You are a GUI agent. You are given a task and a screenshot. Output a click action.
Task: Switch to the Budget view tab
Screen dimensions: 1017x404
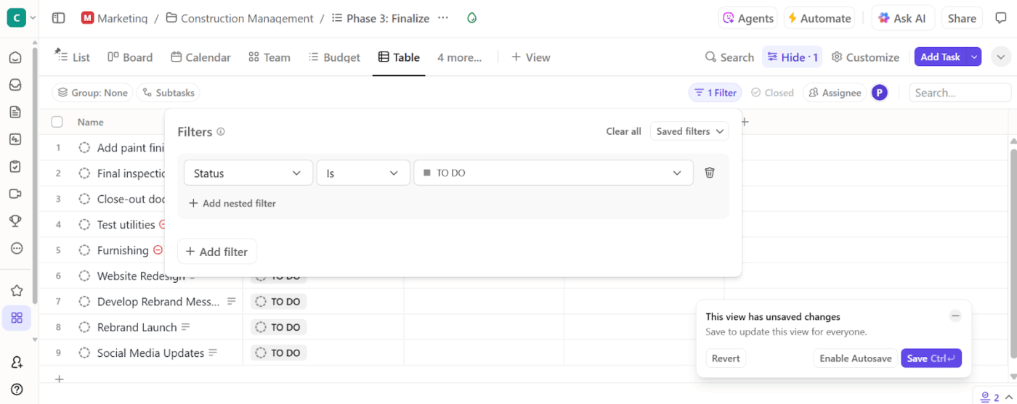coord(334,57)
